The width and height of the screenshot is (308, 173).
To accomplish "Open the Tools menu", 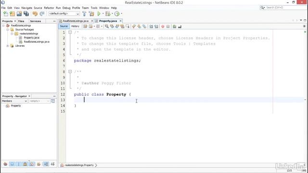I will tap(94, 8).
